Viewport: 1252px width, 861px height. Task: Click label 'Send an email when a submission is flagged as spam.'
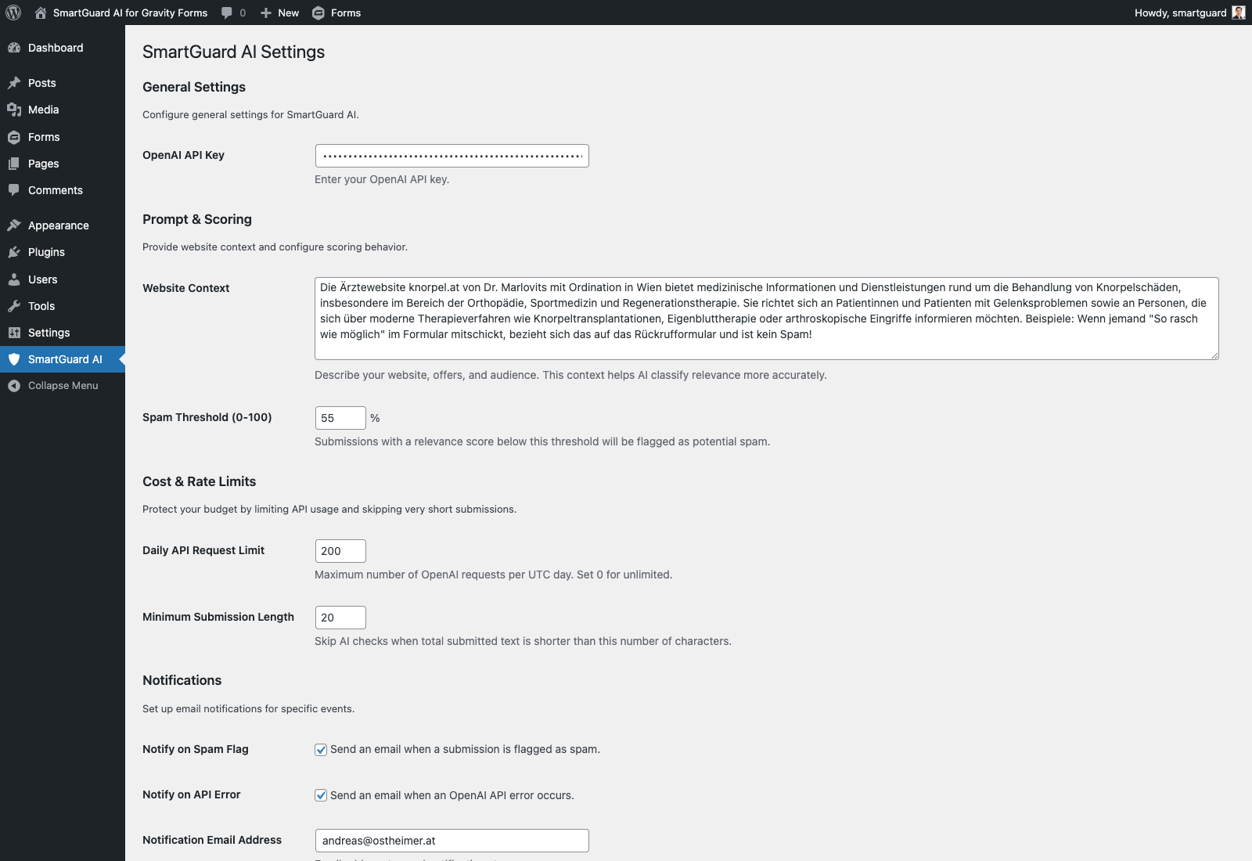click(465, 749)
